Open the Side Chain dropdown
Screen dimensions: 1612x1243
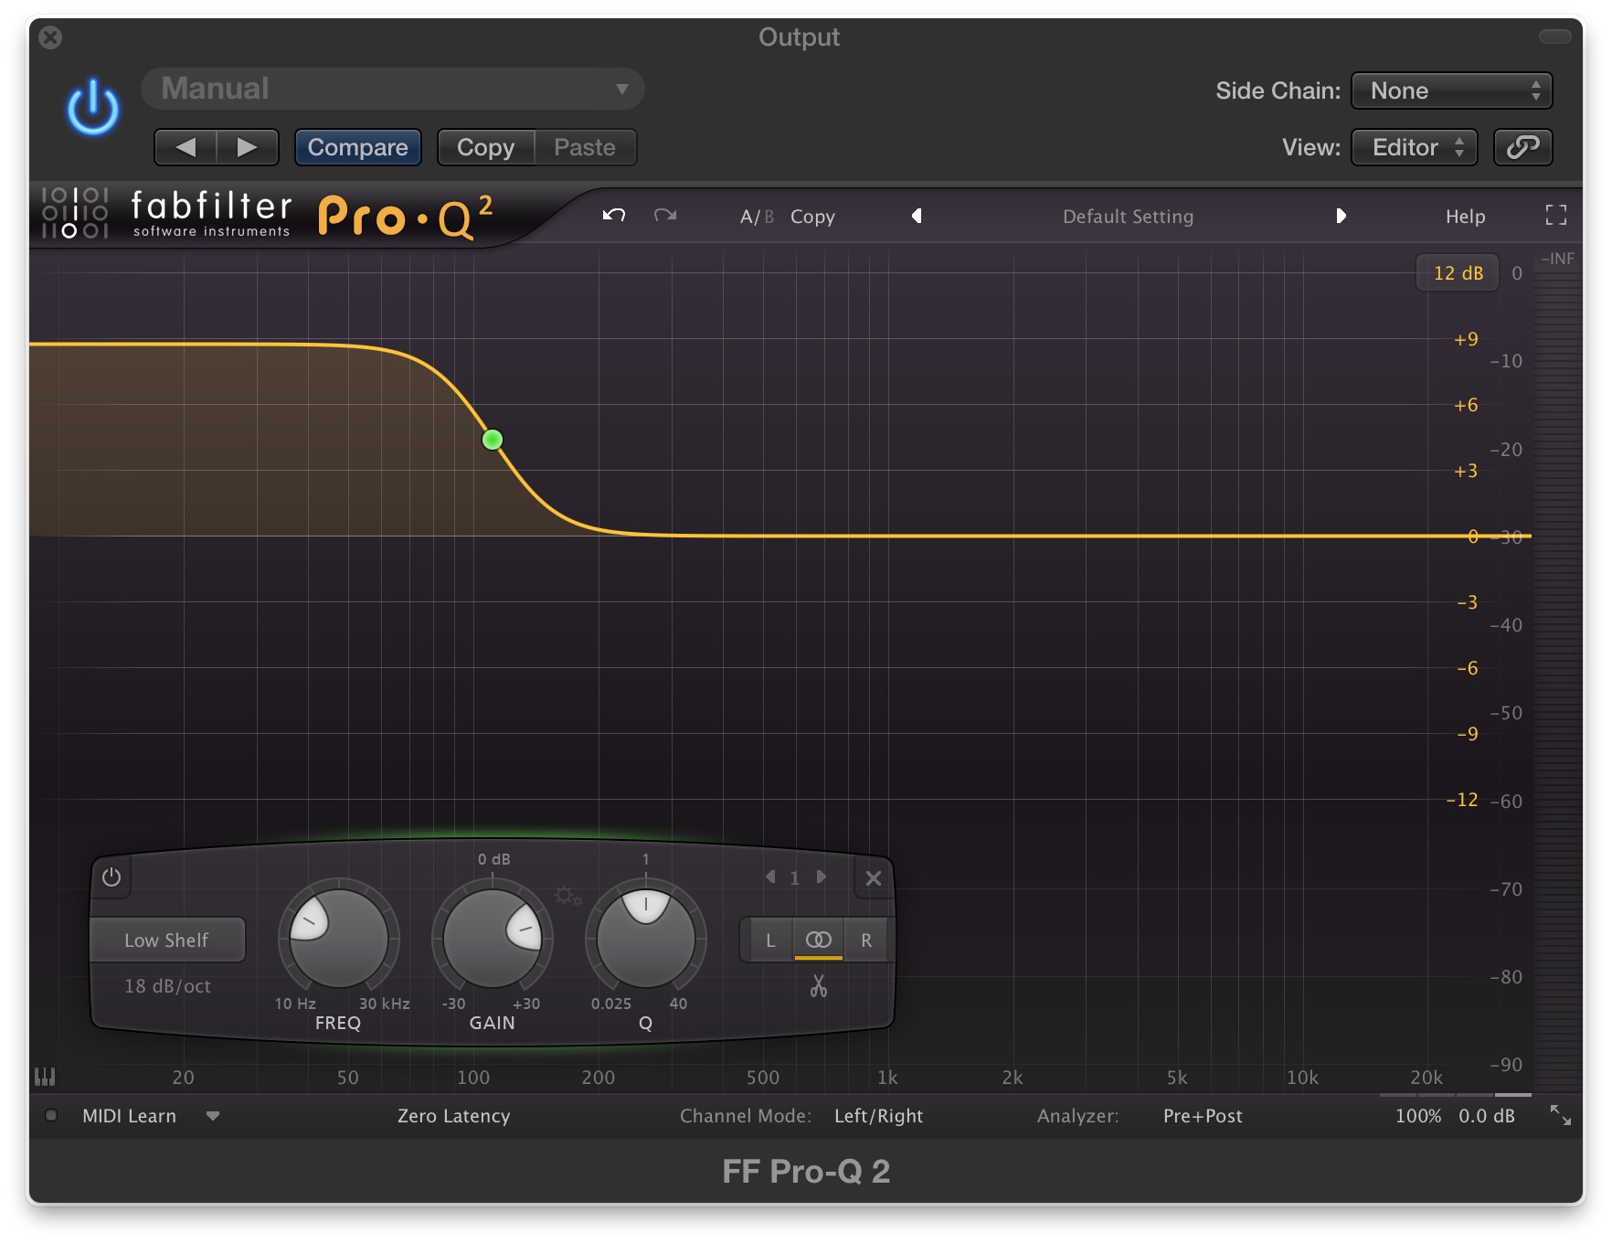(1451, 90)
